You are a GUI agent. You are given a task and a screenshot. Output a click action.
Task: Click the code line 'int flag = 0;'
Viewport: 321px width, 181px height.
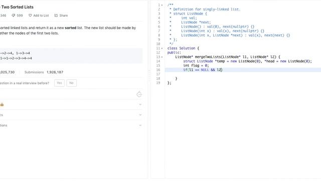(x=196, y=65)
